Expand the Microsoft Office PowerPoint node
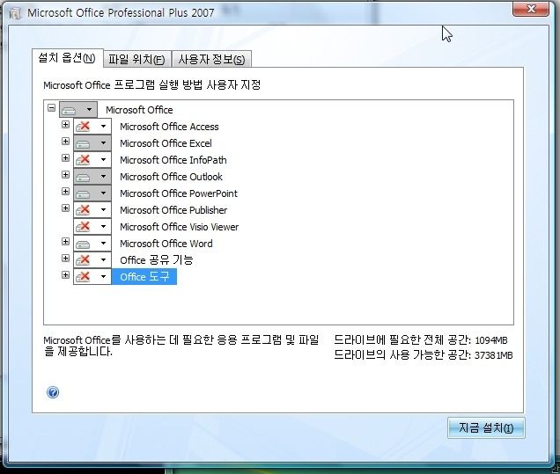The width and height of the screenshot is (560, 474). tap(65, 192)
